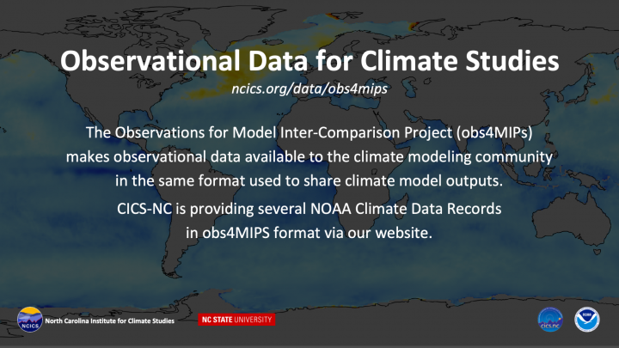Click the line starting with makes observational data
Image resolution: width=619 pixels, height=348 pixels.
coord(309,156)
